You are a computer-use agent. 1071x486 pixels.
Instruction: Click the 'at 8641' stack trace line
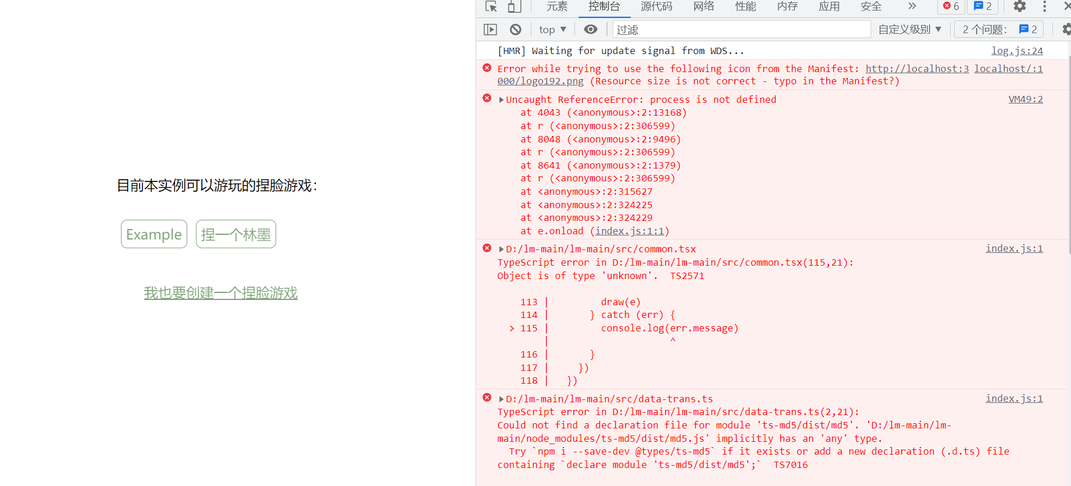601,166
